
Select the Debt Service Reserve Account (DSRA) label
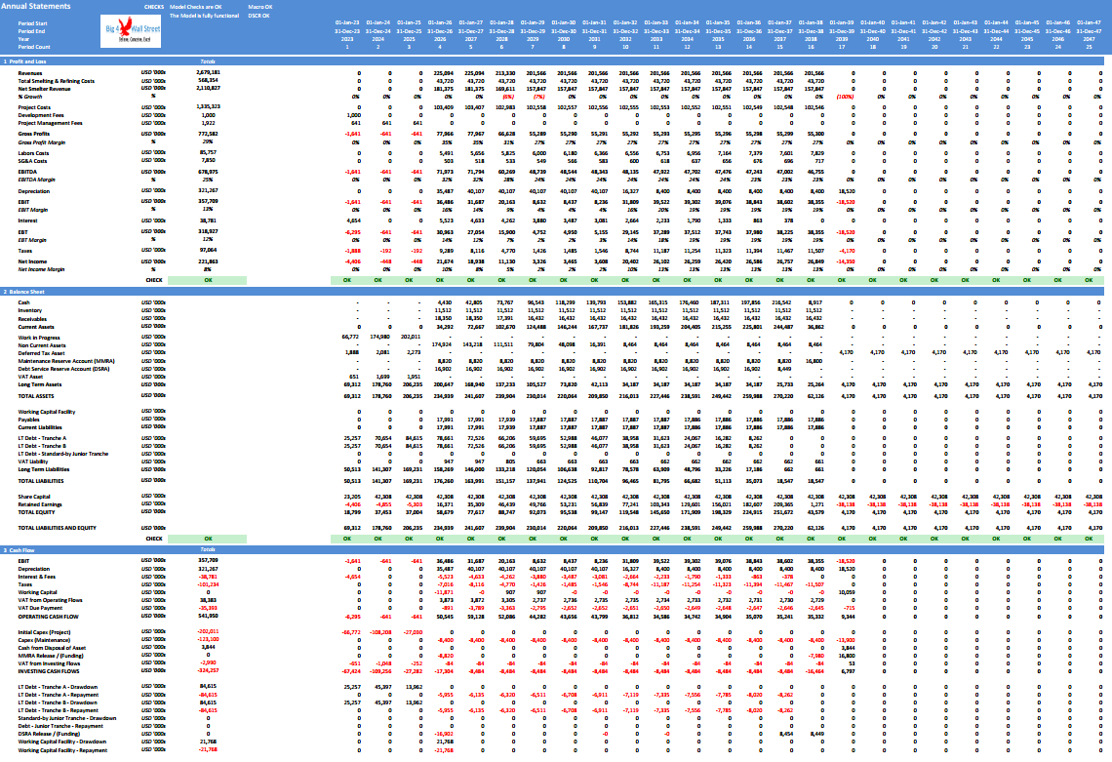pos(63,369)
